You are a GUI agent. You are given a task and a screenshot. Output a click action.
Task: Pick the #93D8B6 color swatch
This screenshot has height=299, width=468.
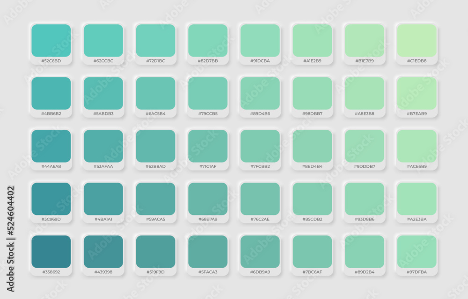[x=365, y=199]
